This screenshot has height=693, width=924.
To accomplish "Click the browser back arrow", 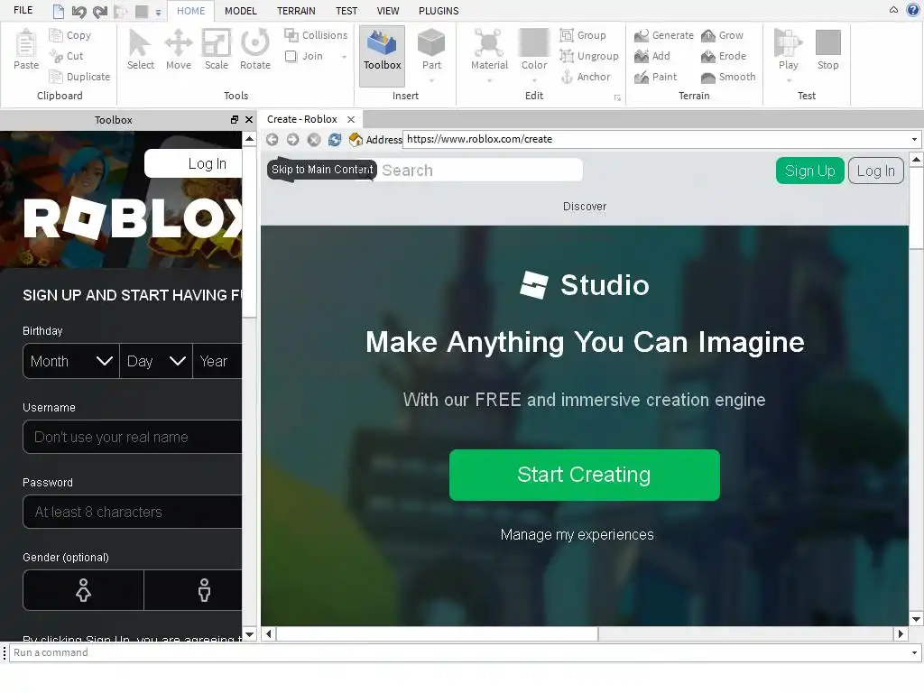I will (273, 139).
